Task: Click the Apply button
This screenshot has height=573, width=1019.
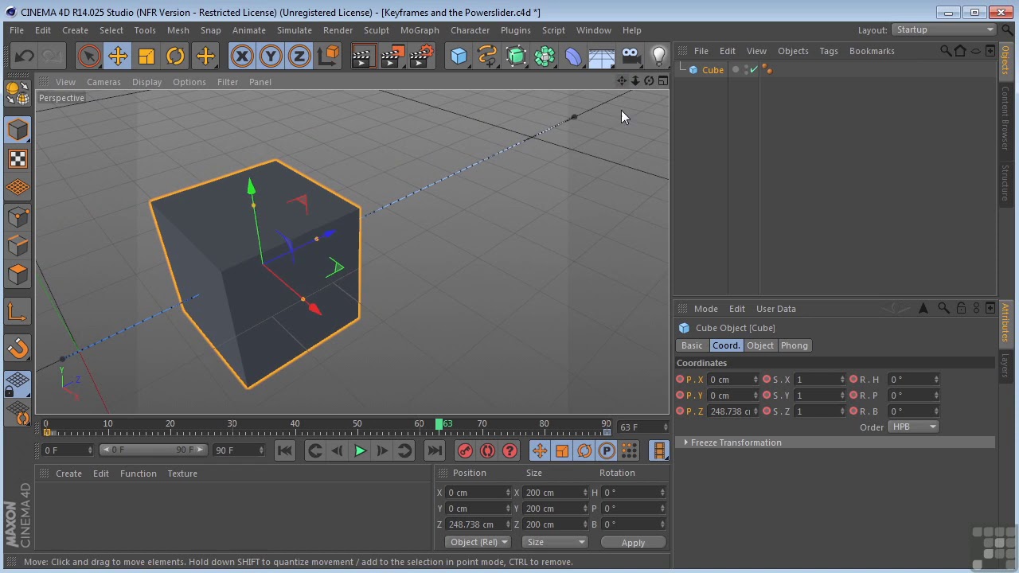Action: click(634, 543)
